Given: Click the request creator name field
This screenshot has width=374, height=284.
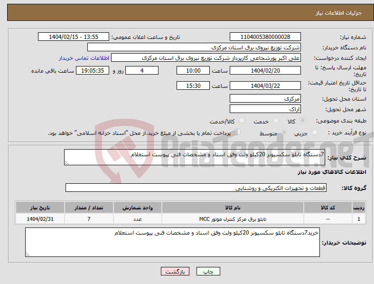Looking at the screenshot, I should (x=206, y=58).
